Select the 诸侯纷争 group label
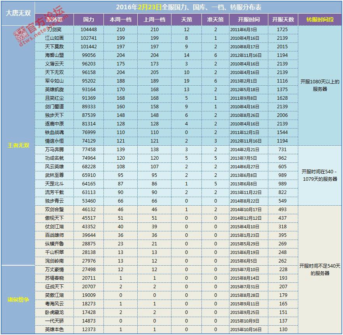Image resolution: width=343 pixels, height=335 pixels. [x=18, y=300]
